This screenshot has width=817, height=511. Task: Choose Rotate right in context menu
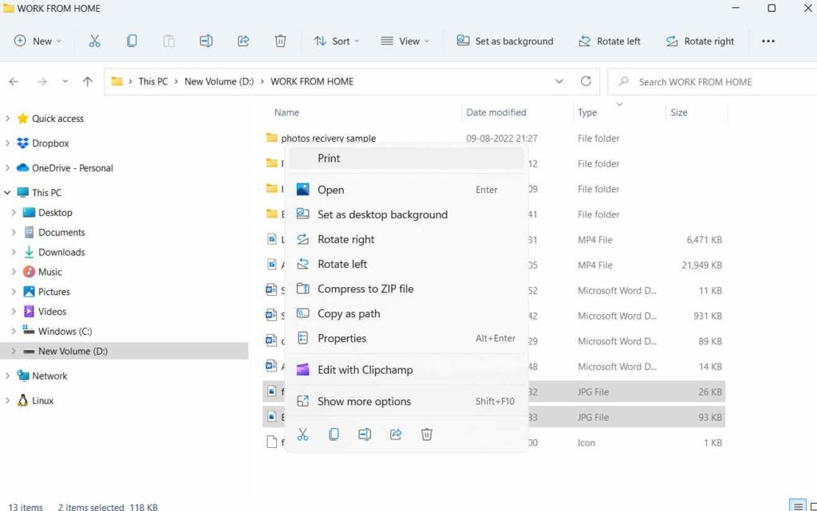coord(405,239)
